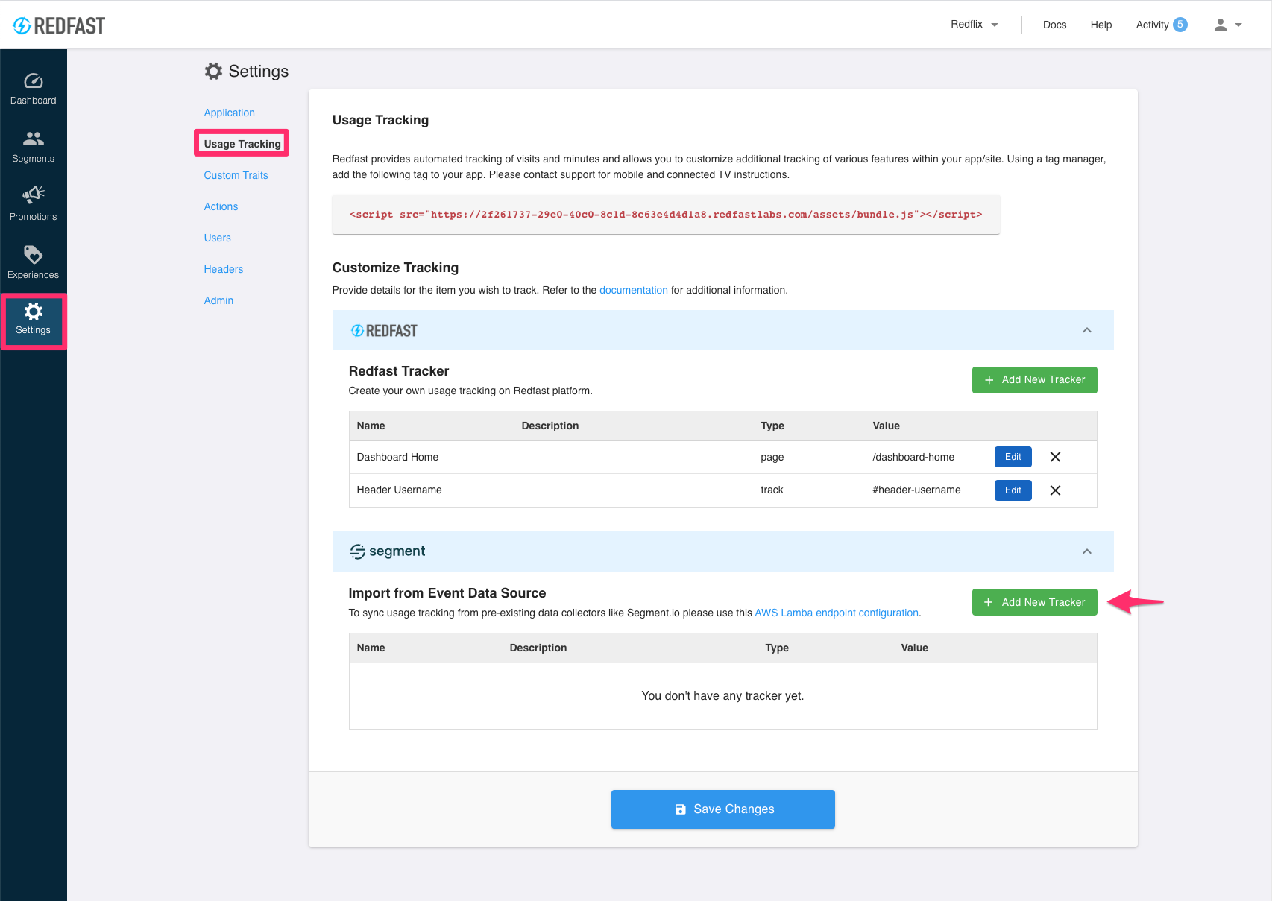This screenshot has height=901, width=1272.
Task: Select the Usage Tracking tab
Action: click(x=242, y=144)
